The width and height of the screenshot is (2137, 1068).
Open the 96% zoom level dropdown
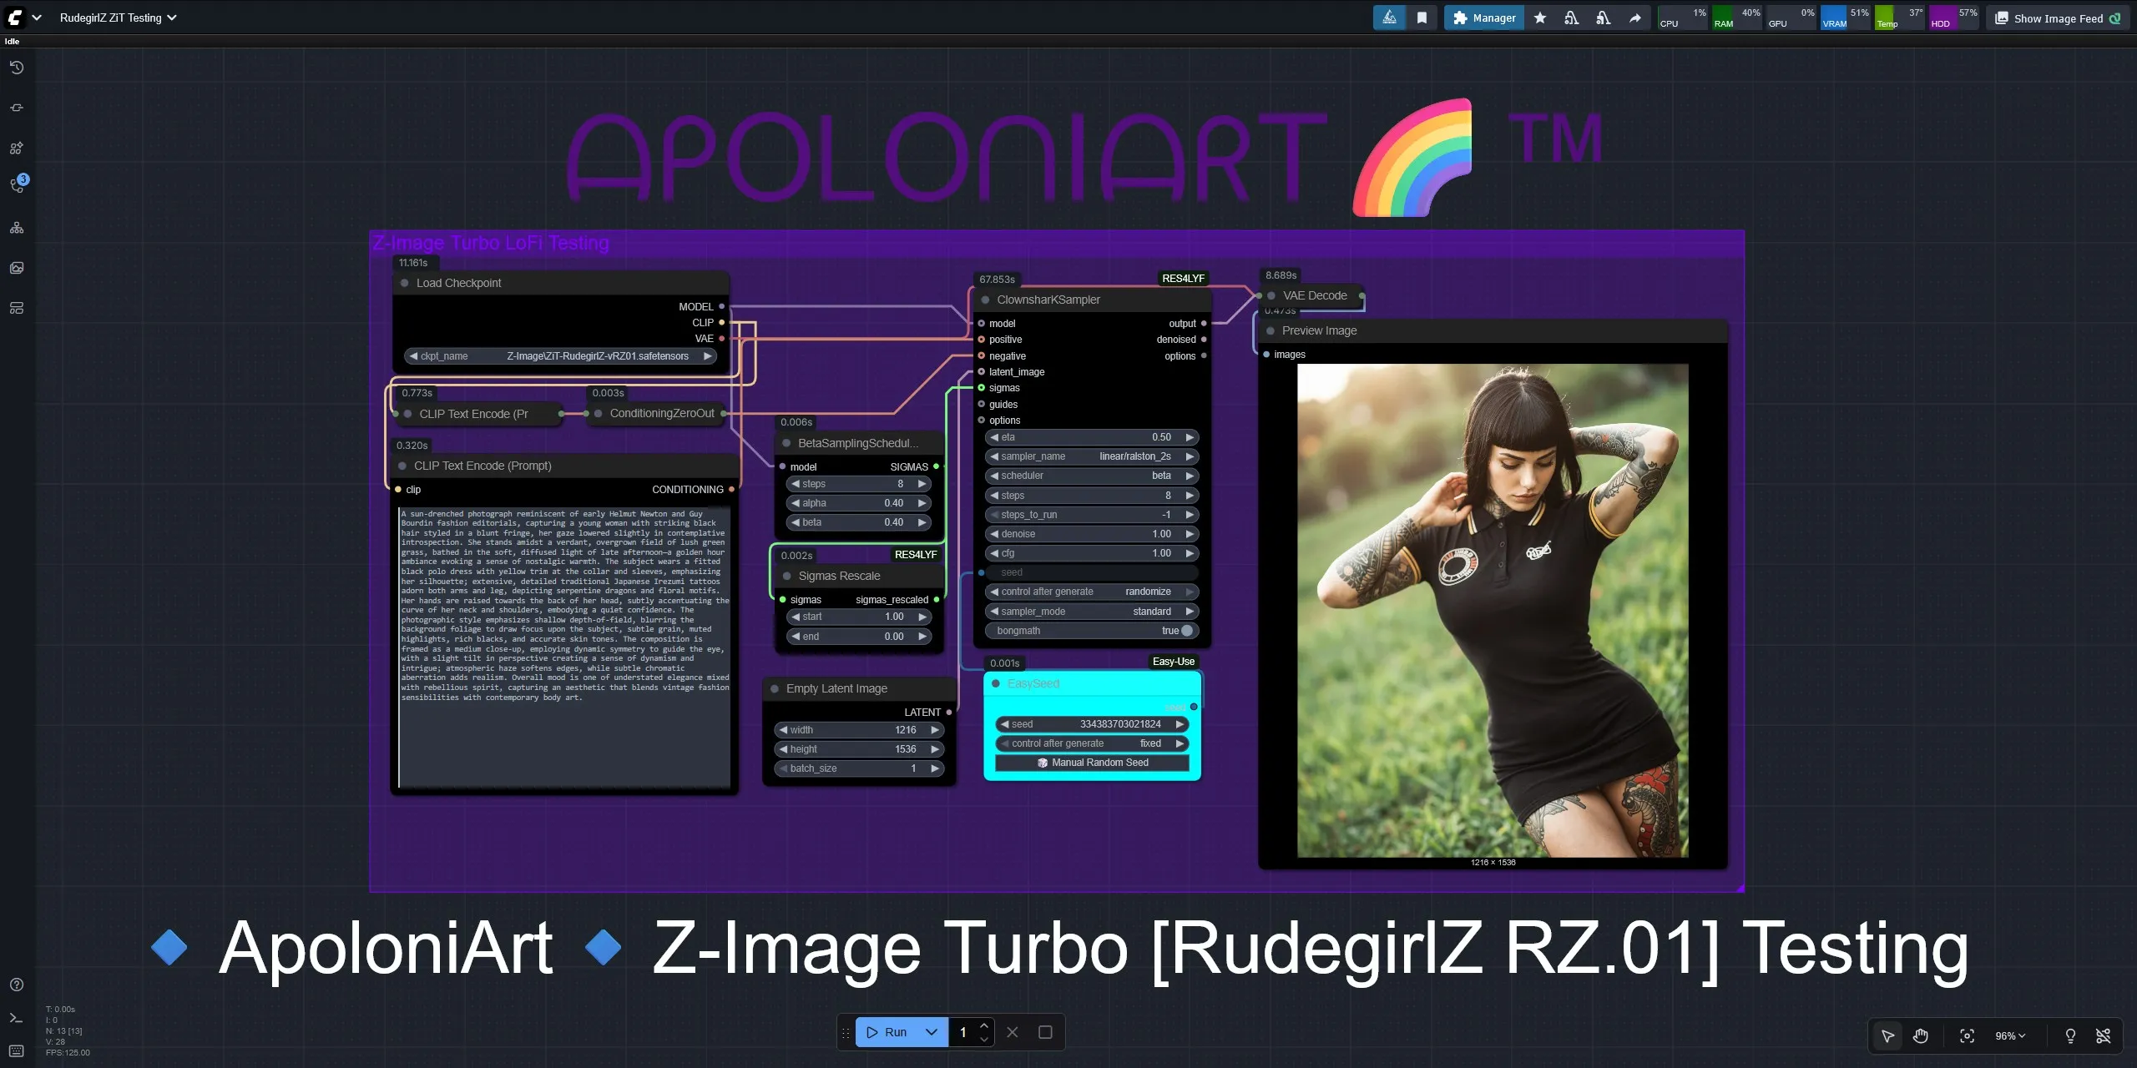point(2010,1035)
